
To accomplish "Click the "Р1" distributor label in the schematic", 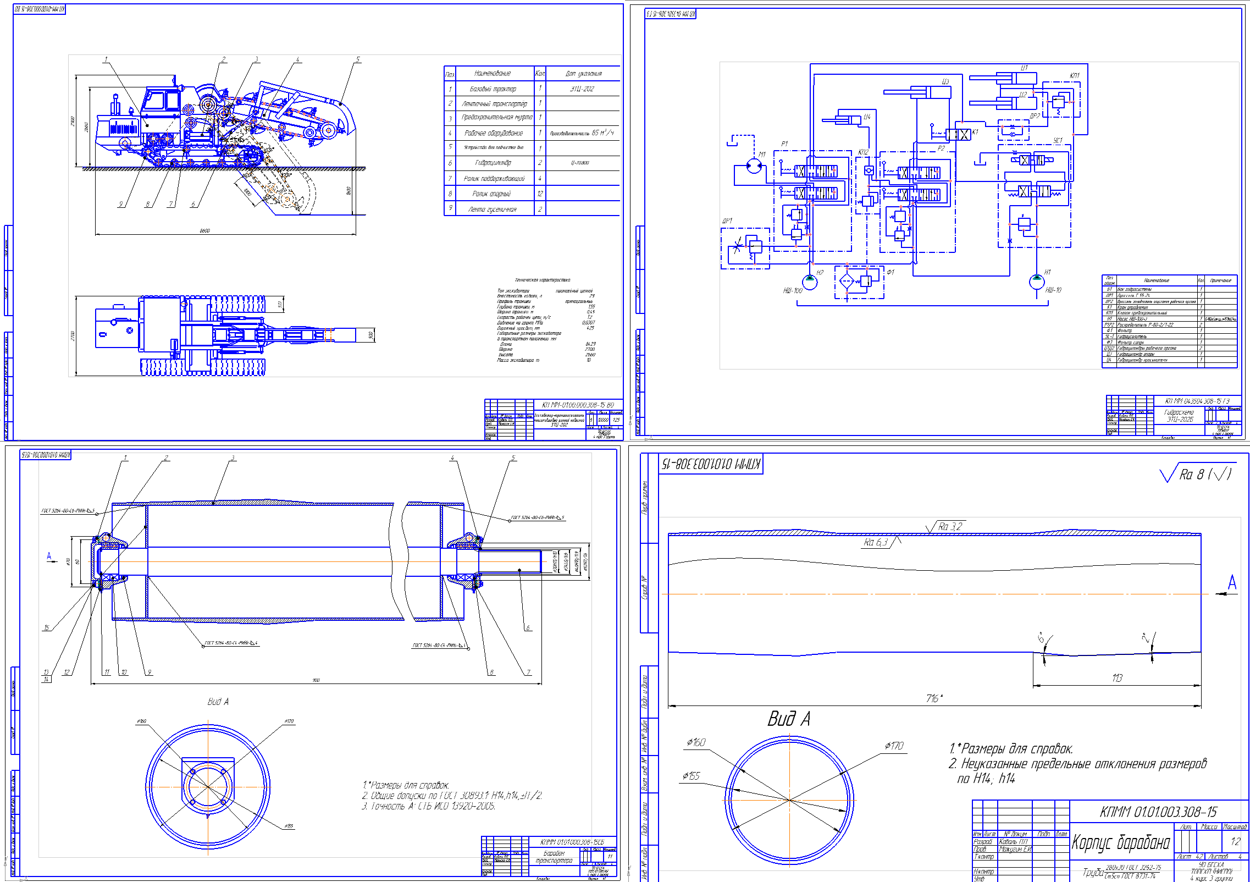I will [784, 144].
